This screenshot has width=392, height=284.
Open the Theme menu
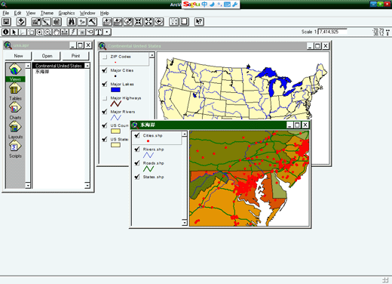[x=47, y=13]
